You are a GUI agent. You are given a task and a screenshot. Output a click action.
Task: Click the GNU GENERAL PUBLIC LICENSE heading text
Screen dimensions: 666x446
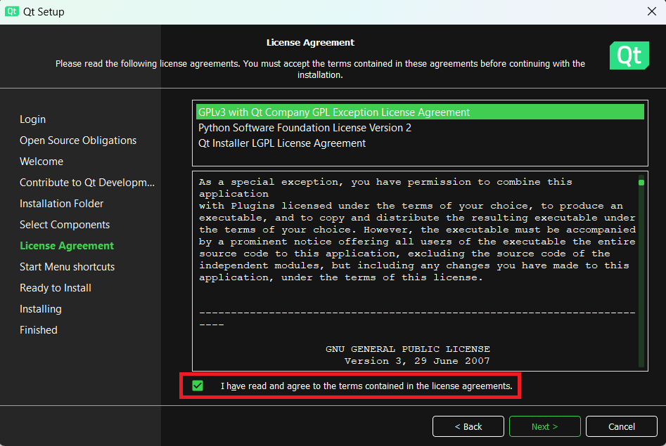(x=408, y=349)
